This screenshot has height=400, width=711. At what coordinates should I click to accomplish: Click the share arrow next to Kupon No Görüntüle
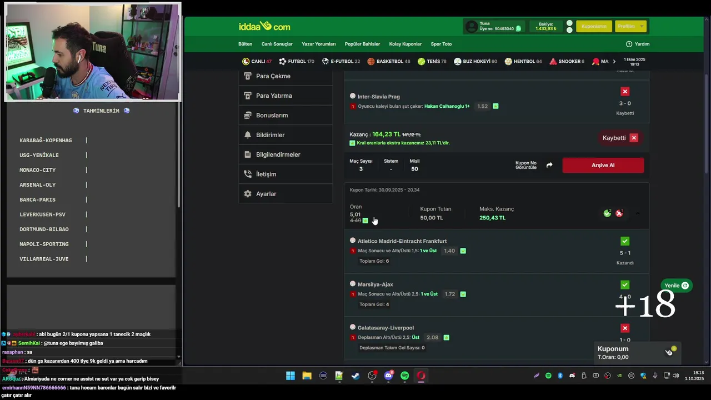pyautogui.click(x=549, y=165)
